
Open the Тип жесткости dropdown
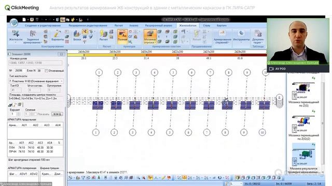(x=36, y=81)
